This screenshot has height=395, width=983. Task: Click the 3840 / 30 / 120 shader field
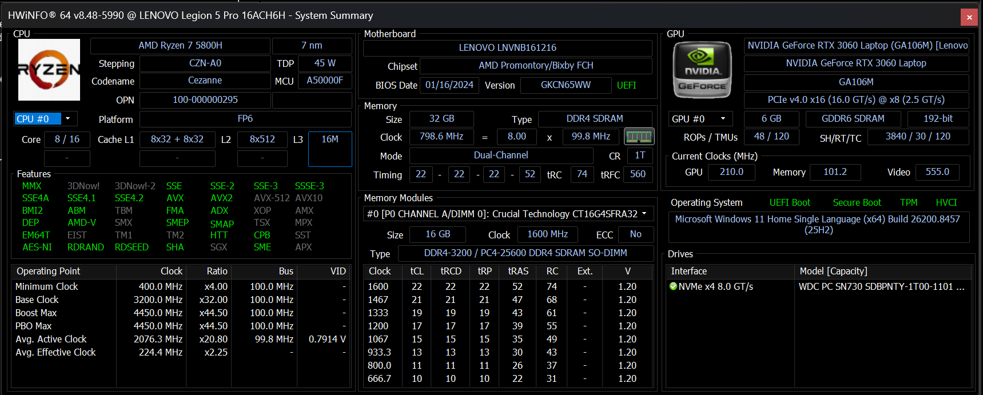(918, 137)
